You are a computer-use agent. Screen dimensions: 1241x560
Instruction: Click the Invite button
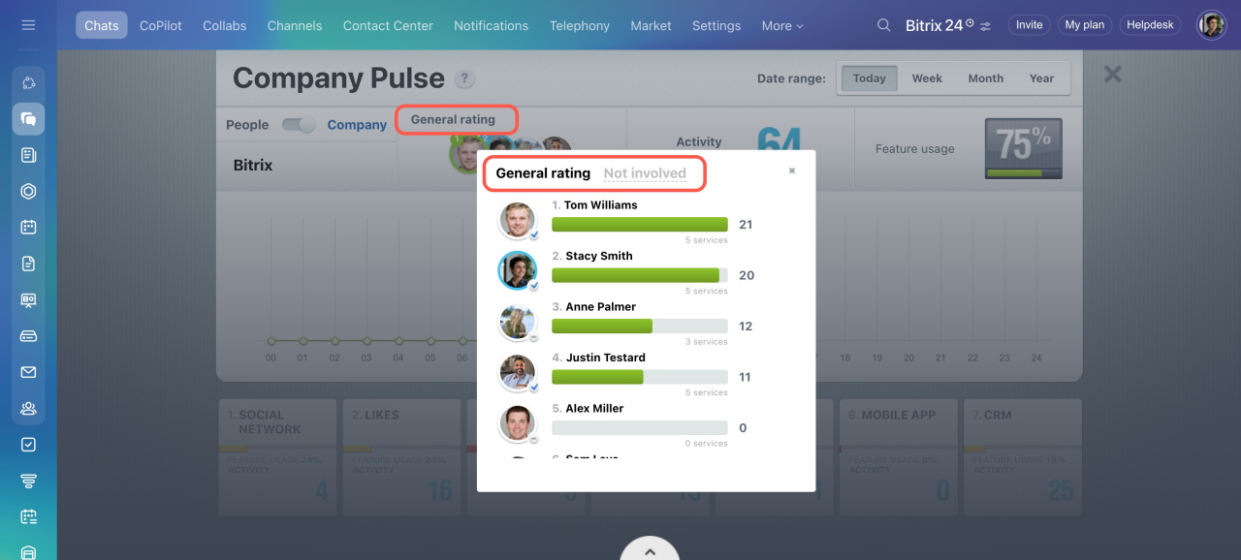click(1029, 25)
